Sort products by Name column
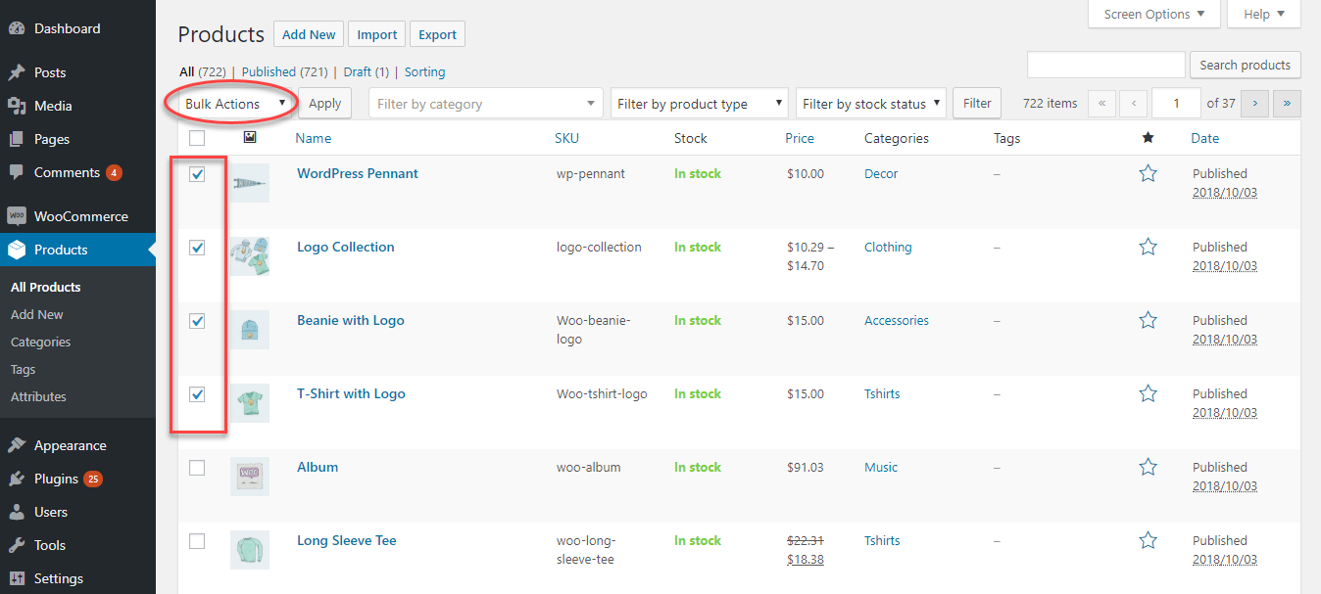The height and width of the screenshot is (594, 1321). point(314,138)
